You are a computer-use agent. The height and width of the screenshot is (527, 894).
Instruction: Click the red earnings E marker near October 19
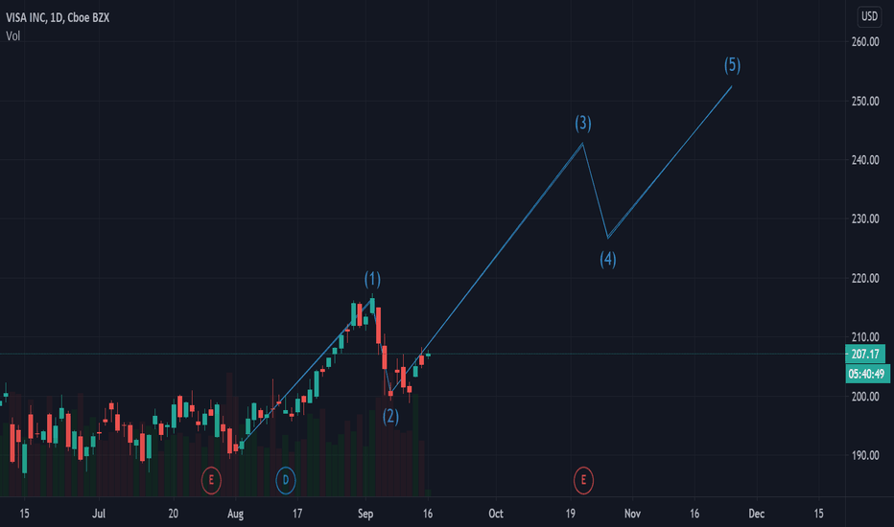583,480
